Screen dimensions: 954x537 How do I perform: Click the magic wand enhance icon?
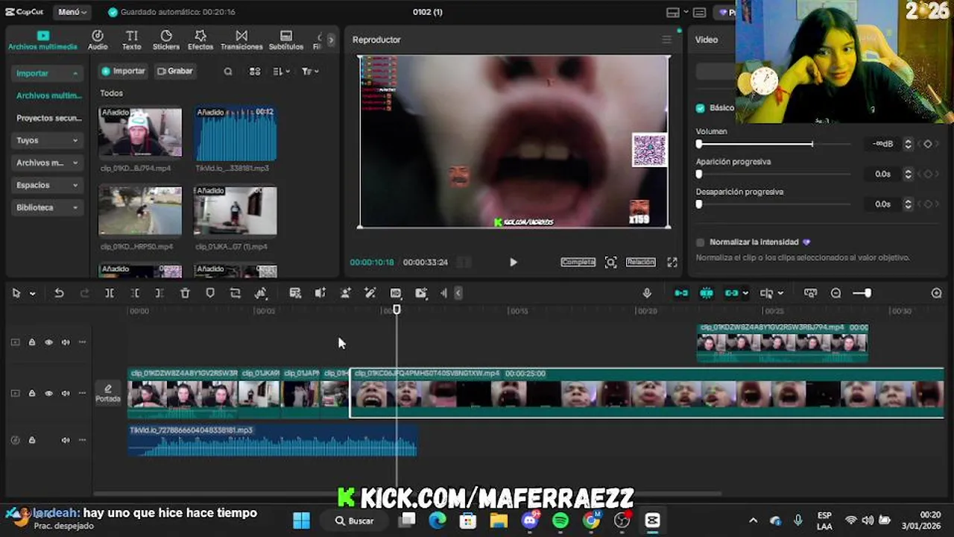[370, 293]
